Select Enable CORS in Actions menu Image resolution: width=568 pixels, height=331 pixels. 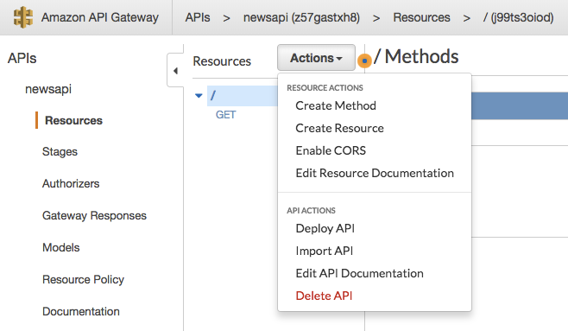click(x=331, y=151)
